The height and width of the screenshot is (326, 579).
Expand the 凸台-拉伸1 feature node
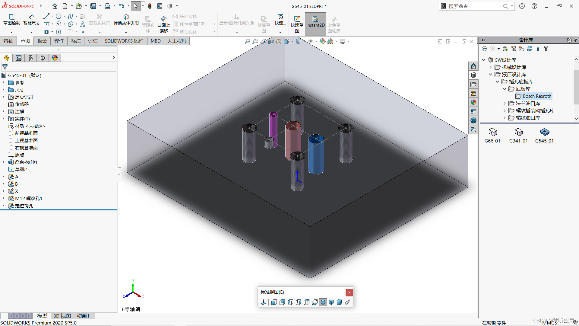[4, 162]
